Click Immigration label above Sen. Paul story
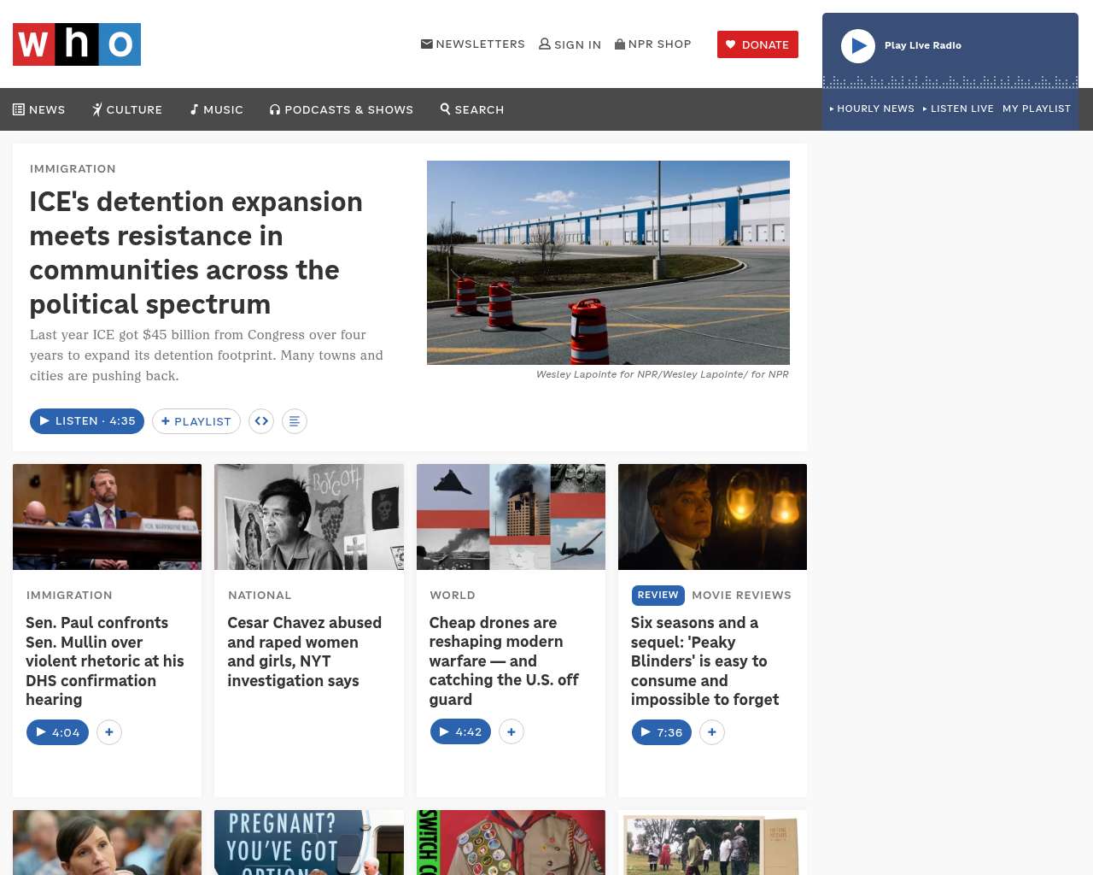This screenshot has height=875, width=1093. 69,596
